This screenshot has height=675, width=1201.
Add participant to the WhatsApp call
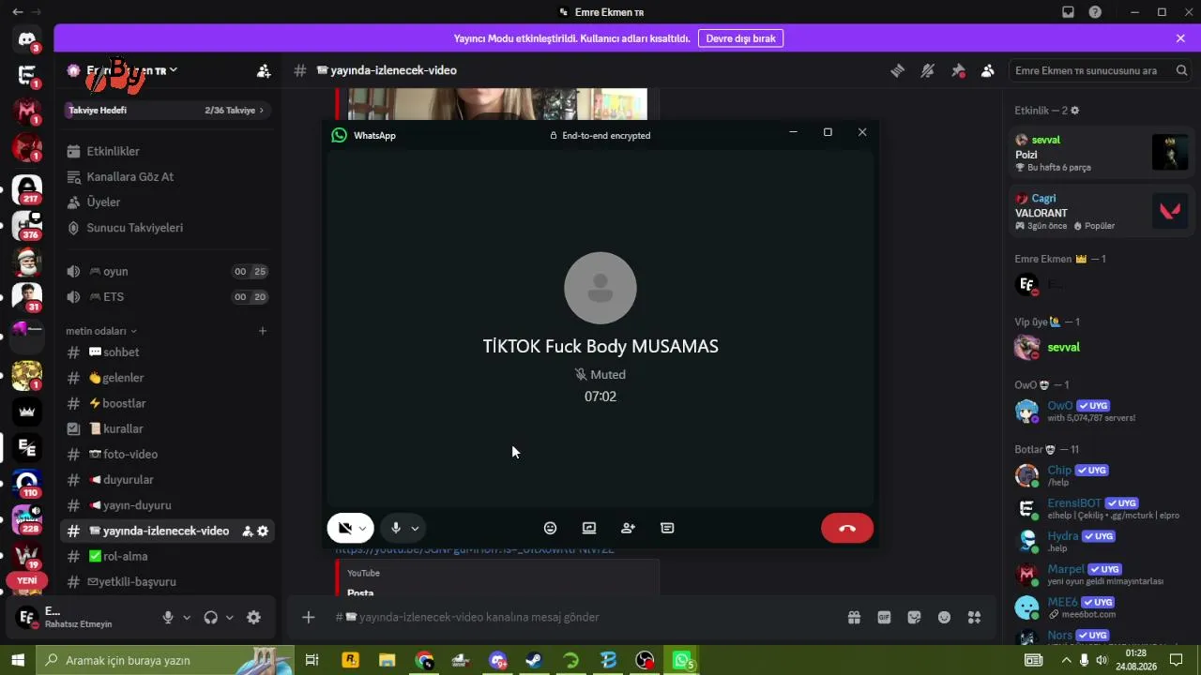point(629,528)
